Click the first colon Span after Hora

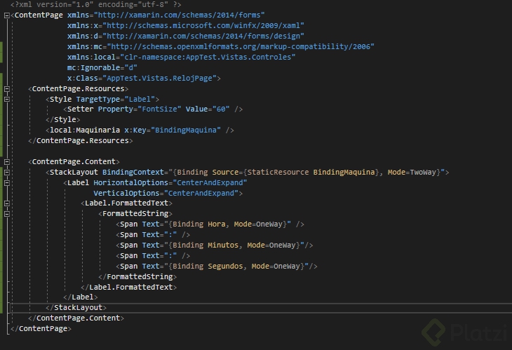pyautogui.click(x=153, y=235)
